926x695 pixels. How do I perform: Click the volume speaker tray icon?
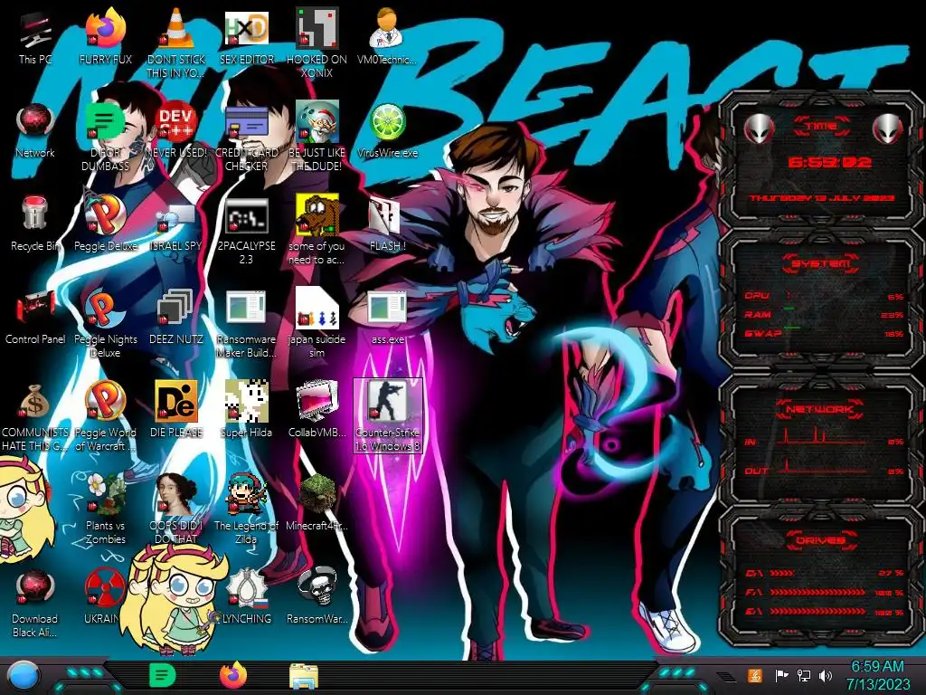(826, 675)
